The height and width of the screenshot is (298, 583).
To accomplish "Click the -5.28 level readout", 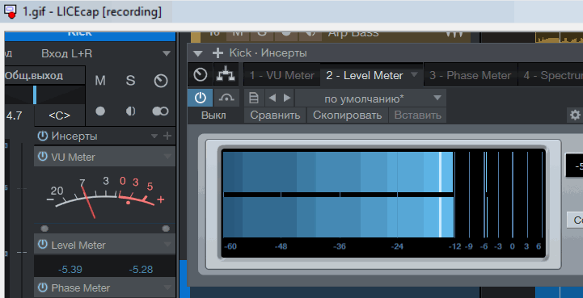I will pos(141,270).
